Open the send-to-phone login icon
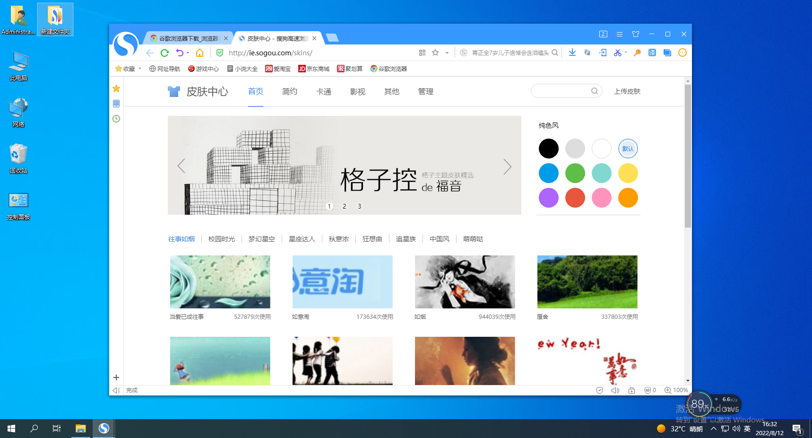Viewport: 812px width, 438px height. pyautogui.click(x=603, y=53)
